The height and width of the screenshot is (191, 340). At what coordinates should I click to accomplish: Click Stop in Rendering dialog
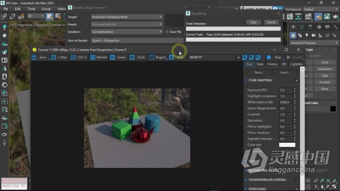[x=253, y=22]
